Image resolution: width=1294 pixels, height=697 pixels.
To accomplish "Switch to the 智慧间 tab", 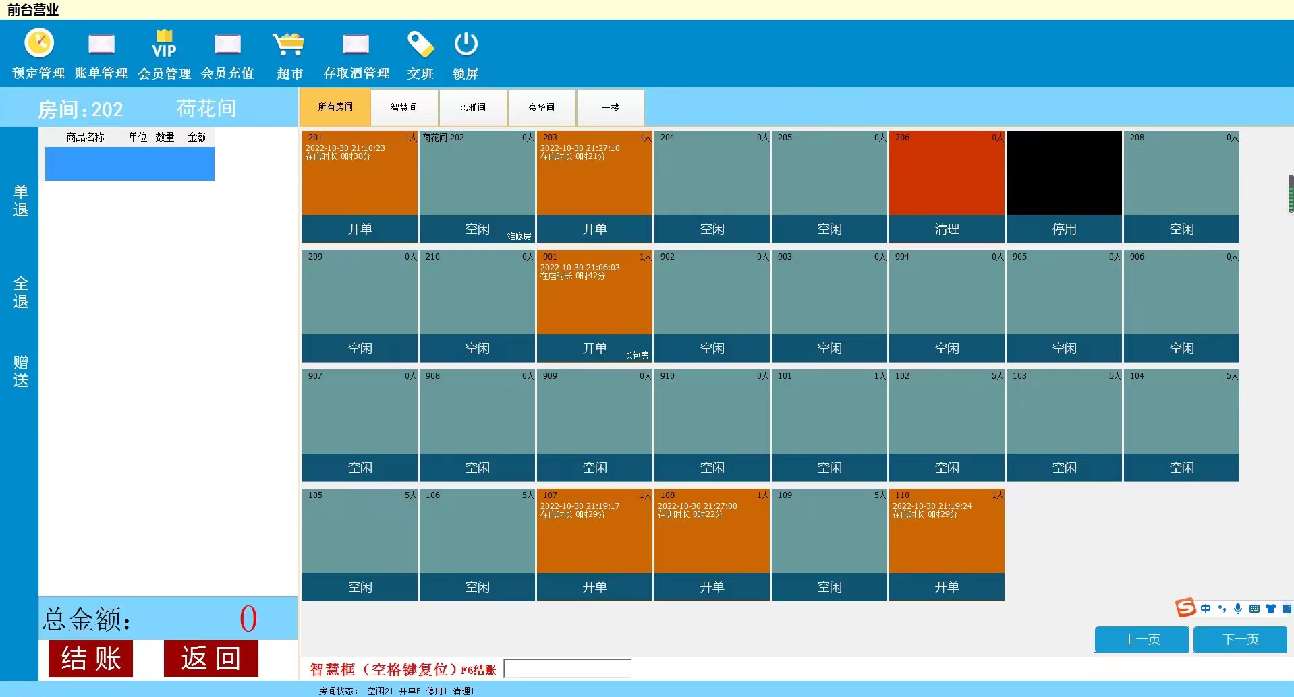I will 404,107.
